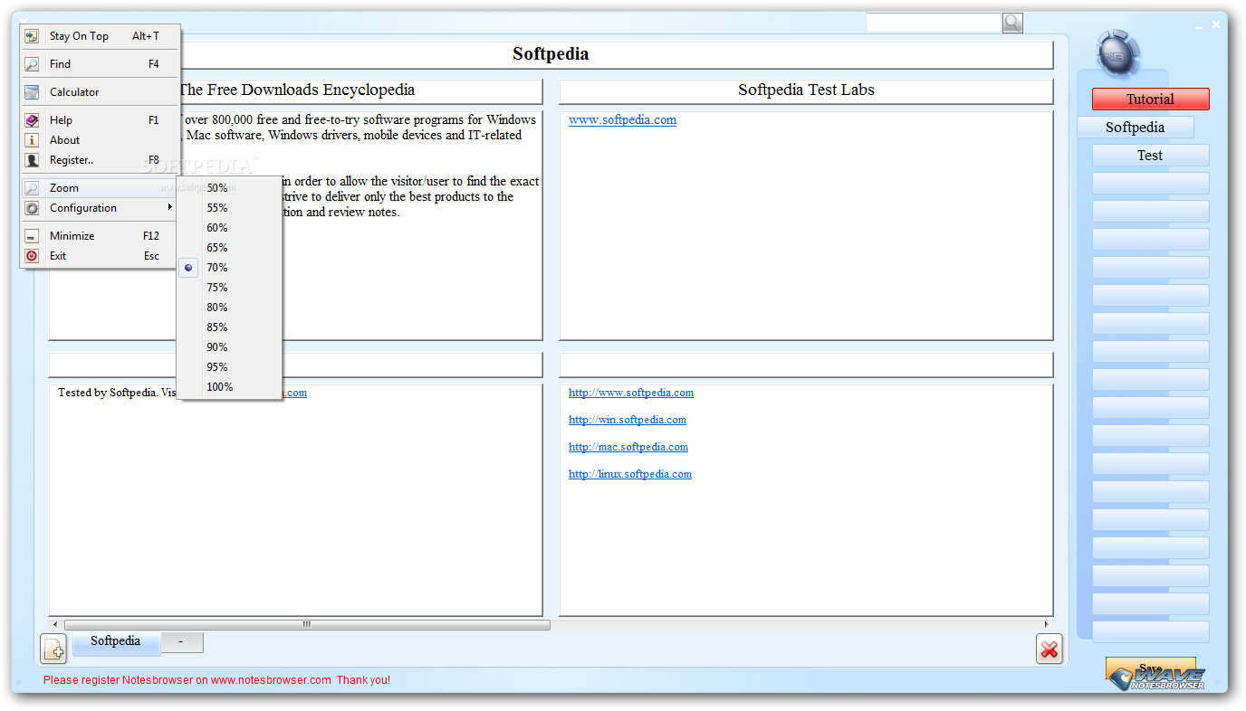
Task: Expand the Configuration submenu
Action: 101,208
